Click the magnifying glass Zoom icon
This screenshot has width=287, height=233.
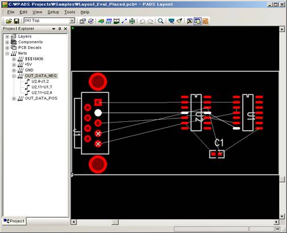pos(161,21)
